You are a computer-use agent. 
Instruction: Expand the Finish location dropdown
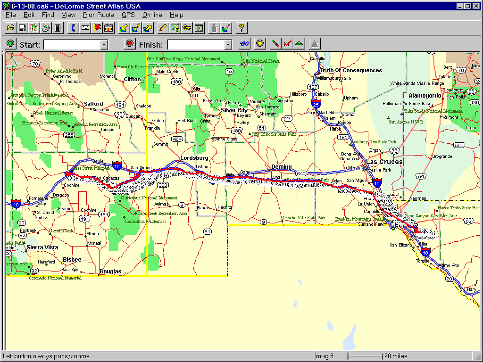[x=228, y=45]
